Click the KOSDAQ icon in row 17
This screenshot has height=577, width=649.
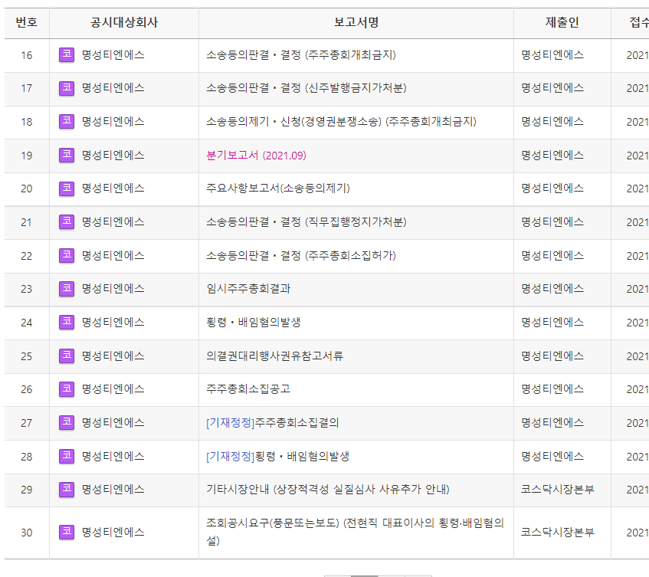66,88
